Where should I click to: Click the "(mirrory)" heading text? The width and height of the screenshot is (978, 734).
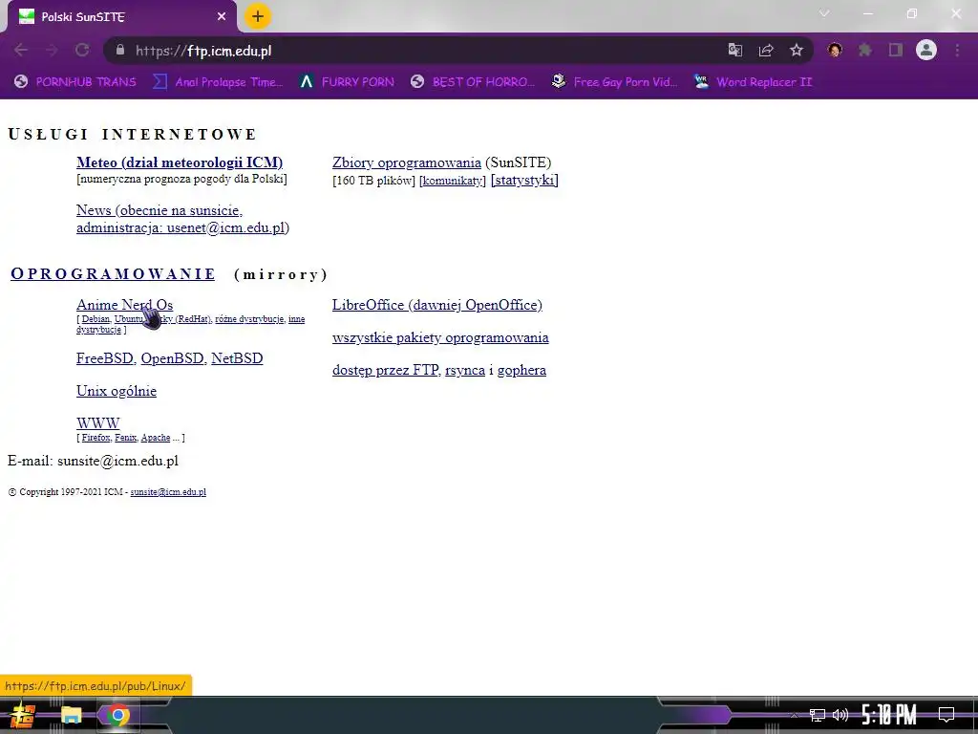281,274
